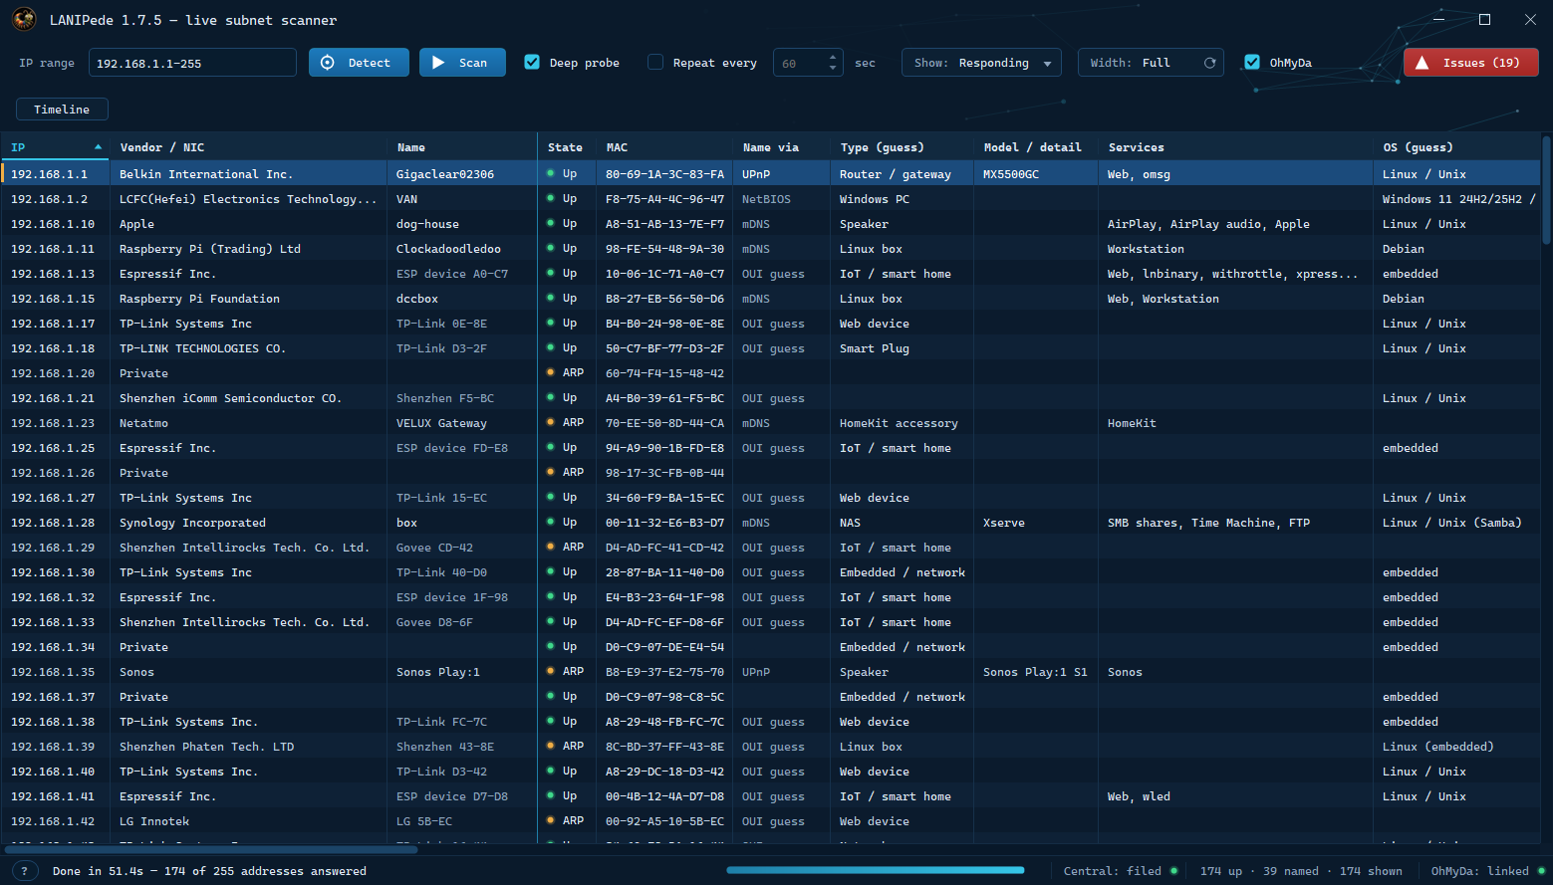
Task: Click the orange ARP status dot for 192.168.1.20
Action: tap(551, 372)
